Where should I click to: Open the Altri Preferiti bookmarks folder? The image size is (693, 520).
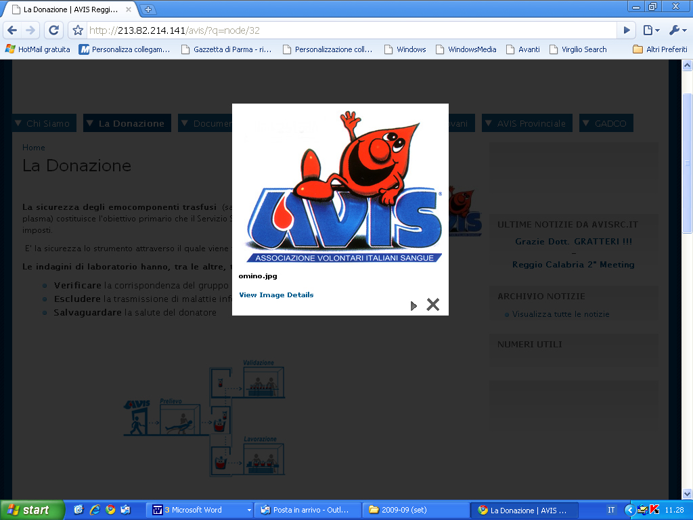[661, 49]
